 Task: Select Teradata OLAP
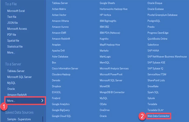point(155,110)
